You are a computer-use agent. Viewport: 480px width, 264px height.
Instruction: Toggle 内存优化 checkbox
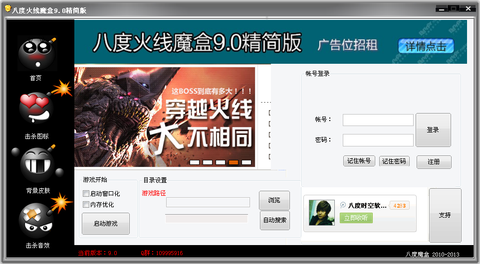coord(86,204)
